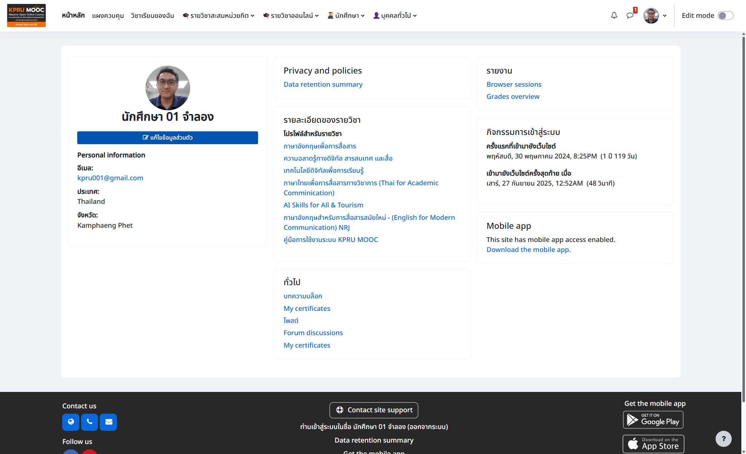Open Data retention summary link under Privacy

point(323,84)
